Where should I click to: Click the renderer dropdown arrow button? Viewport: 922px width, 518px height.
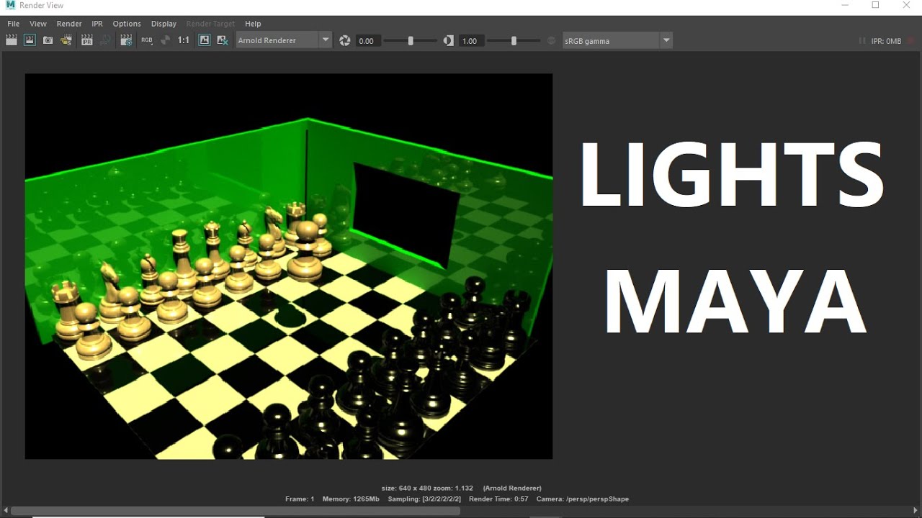click(326, 40)
